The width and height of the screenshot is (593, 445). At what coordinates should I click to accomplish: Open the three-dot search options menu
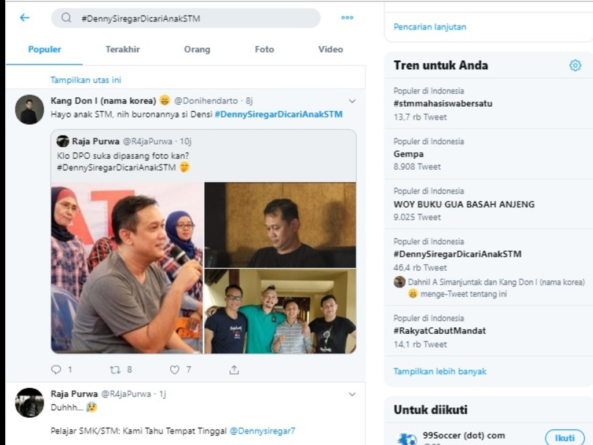[x=347, y=18]
